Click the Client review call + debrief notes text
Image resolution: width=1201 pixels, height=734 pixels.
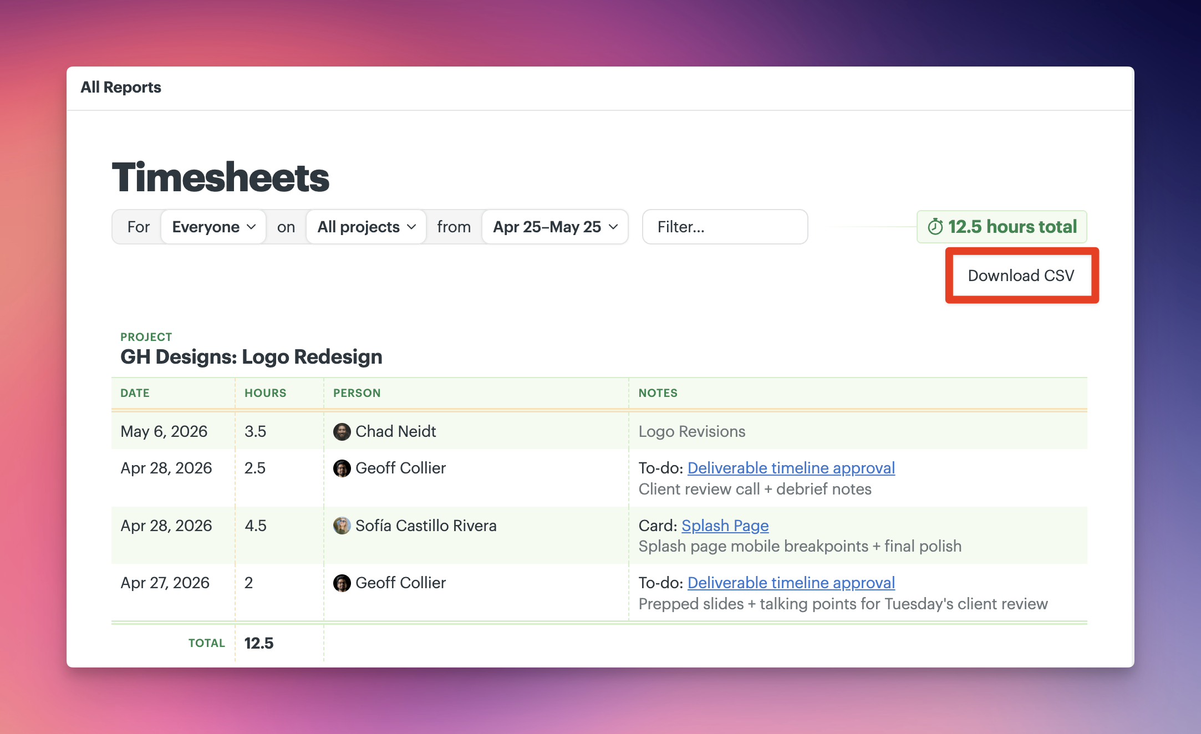click(x=755, y=489)
